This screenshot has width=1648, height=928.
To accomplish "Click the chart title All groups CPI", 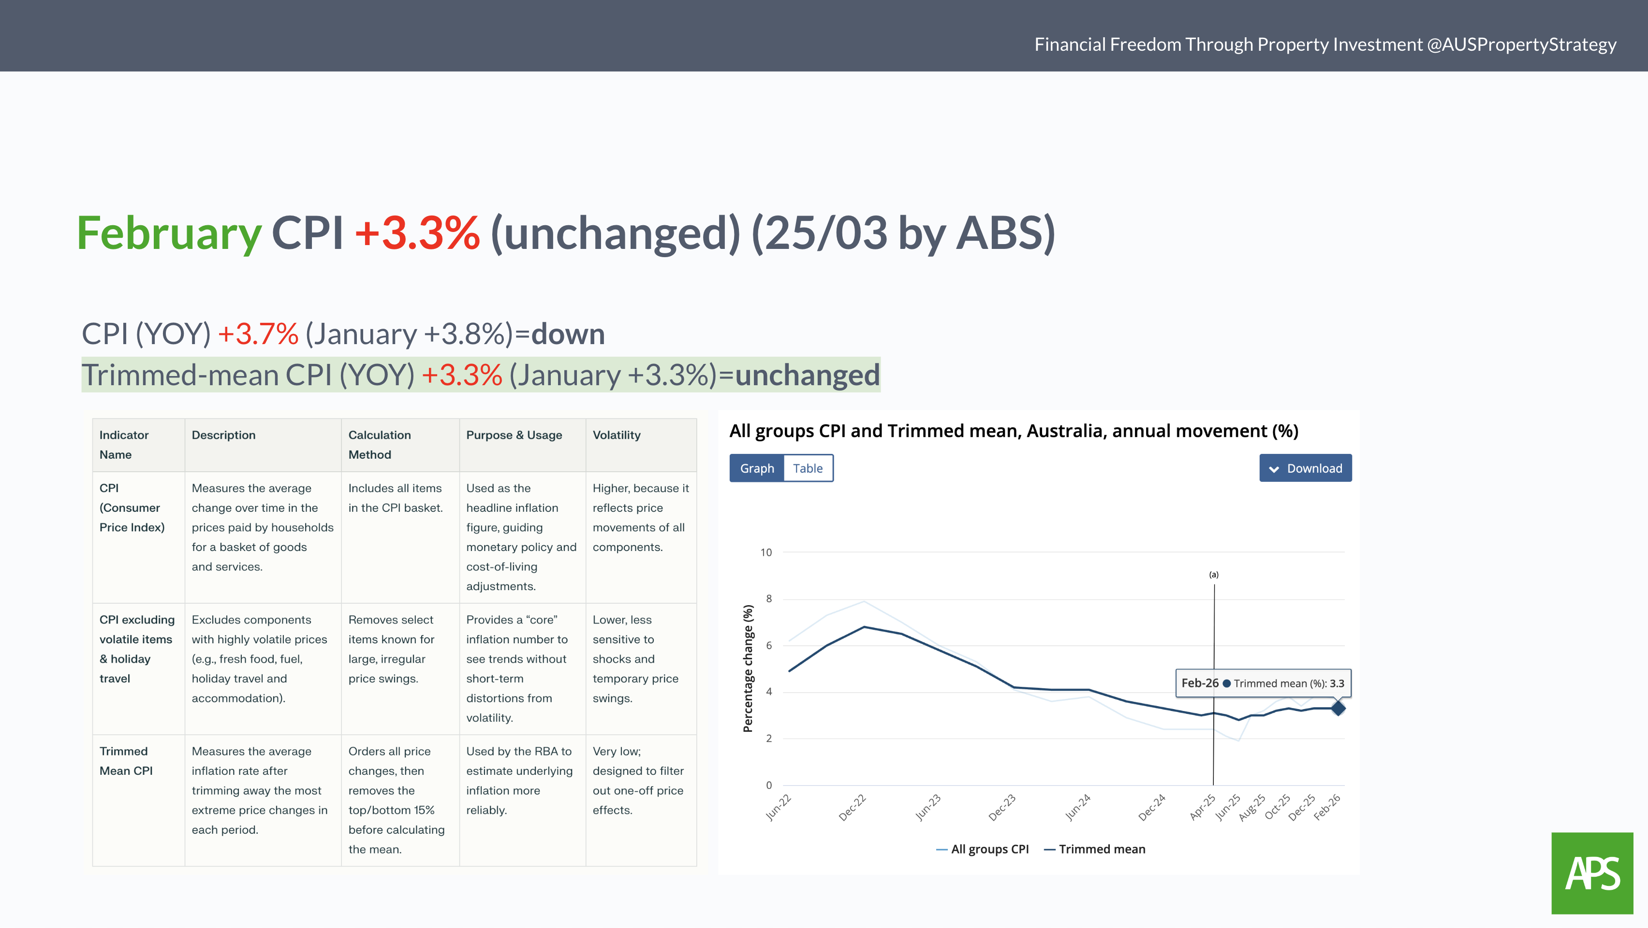I will click(1014, 431).
